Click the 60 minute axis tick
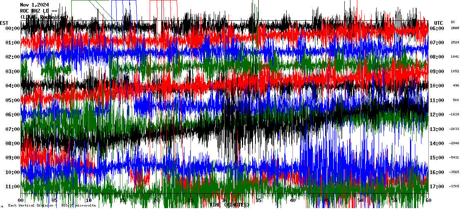461x211 pixels. 427,200
